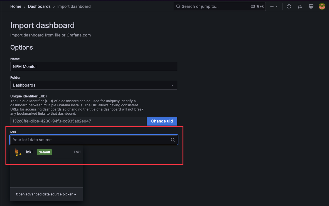Open the news feed RSS icon
The width and height of the screenshot is (329, 206).
click(x=300, y=6)
